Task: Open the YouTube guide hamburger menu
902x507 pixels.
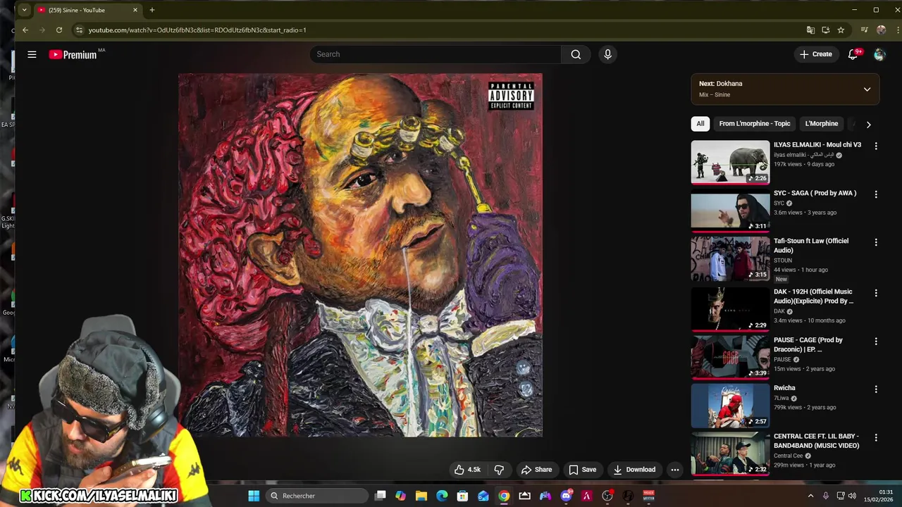Action: [32, 54]
